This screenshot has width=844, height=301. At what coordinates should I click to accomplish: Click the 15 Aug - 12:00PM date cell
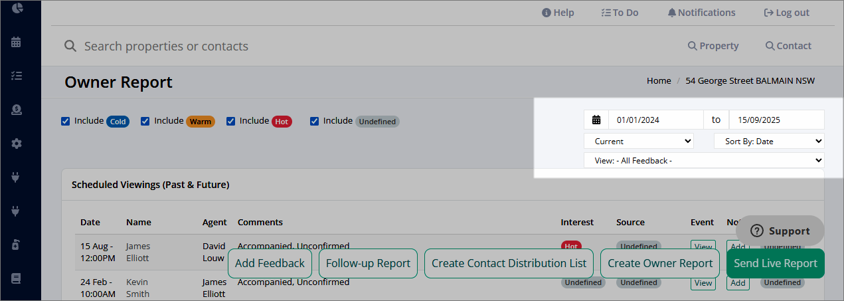tap(98, 252)
